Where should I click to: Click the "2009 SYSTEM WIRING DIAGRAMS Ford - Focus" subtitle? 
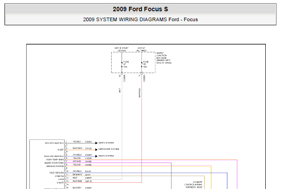click(x=140, y=19)
